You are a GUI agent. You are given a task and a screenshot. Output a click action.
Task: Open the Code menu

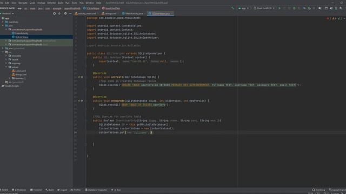pyautogui.click(x=32, y=3)
